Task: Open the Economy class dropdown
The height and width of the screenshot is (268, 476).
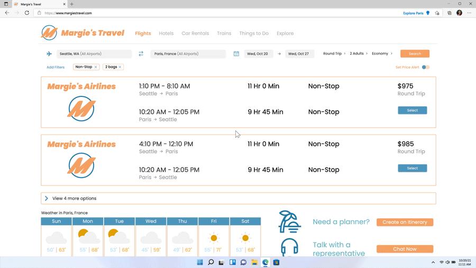Action: [x=382, y=53]
